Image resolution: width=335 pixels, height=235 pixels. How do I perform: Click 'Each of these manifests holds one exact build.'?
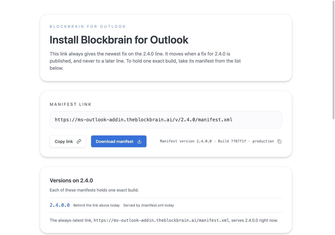coord(94,190)
